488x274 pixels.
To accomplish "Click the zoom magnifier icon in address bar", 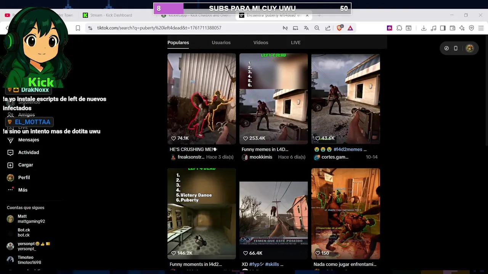I will (x=317, y=28).
